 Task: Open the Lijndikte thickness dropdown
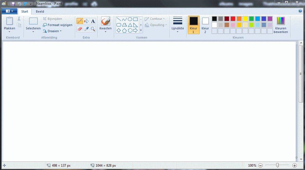pyautogui.click(x=177, y=31)
